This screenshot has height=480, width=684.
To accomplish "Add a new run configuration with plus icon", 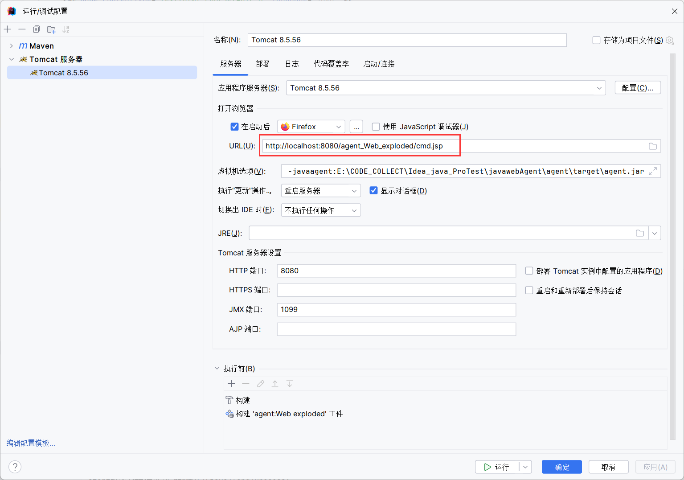I will pos(8,29).
